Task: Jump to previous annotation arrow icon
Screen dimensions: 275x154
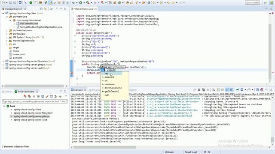Action: [161, 3]
